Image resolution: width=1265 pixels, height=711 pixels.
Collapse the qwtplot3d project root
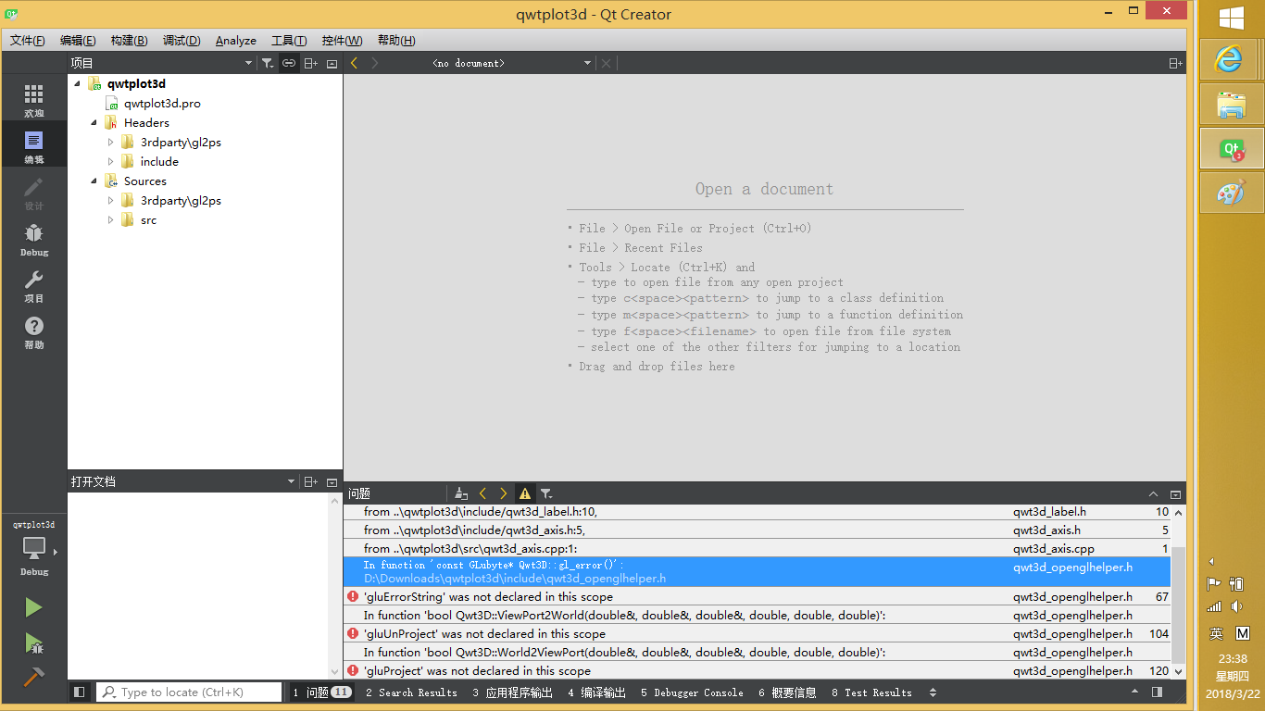click(77, 84)
